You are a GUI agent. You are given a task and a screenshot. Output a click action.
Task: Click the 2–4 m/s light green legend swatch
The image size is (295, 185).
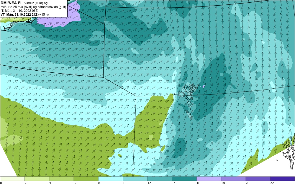pos(37,179)
